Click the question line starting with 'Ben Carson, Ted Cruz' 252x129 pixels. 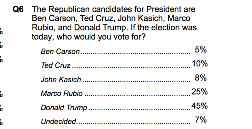tap(111, 19)
